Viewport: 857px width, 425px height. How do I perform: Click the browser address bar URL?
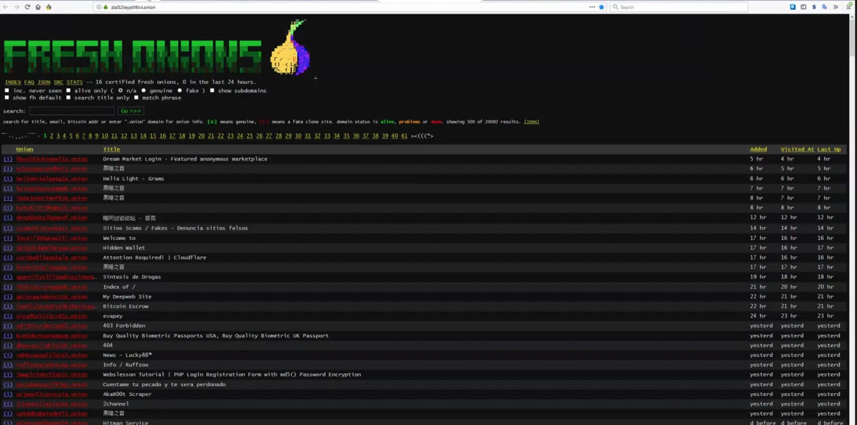coord(133,7)
